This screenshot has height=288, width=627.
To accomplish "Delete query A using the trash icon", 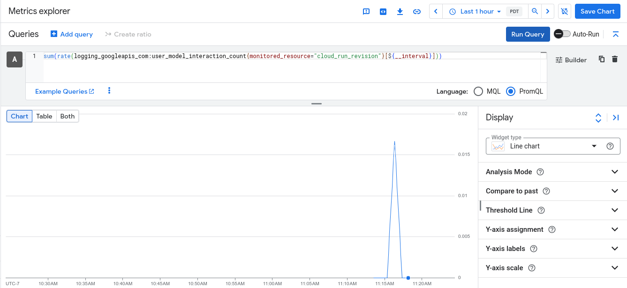I will click(x=615, y=59).
